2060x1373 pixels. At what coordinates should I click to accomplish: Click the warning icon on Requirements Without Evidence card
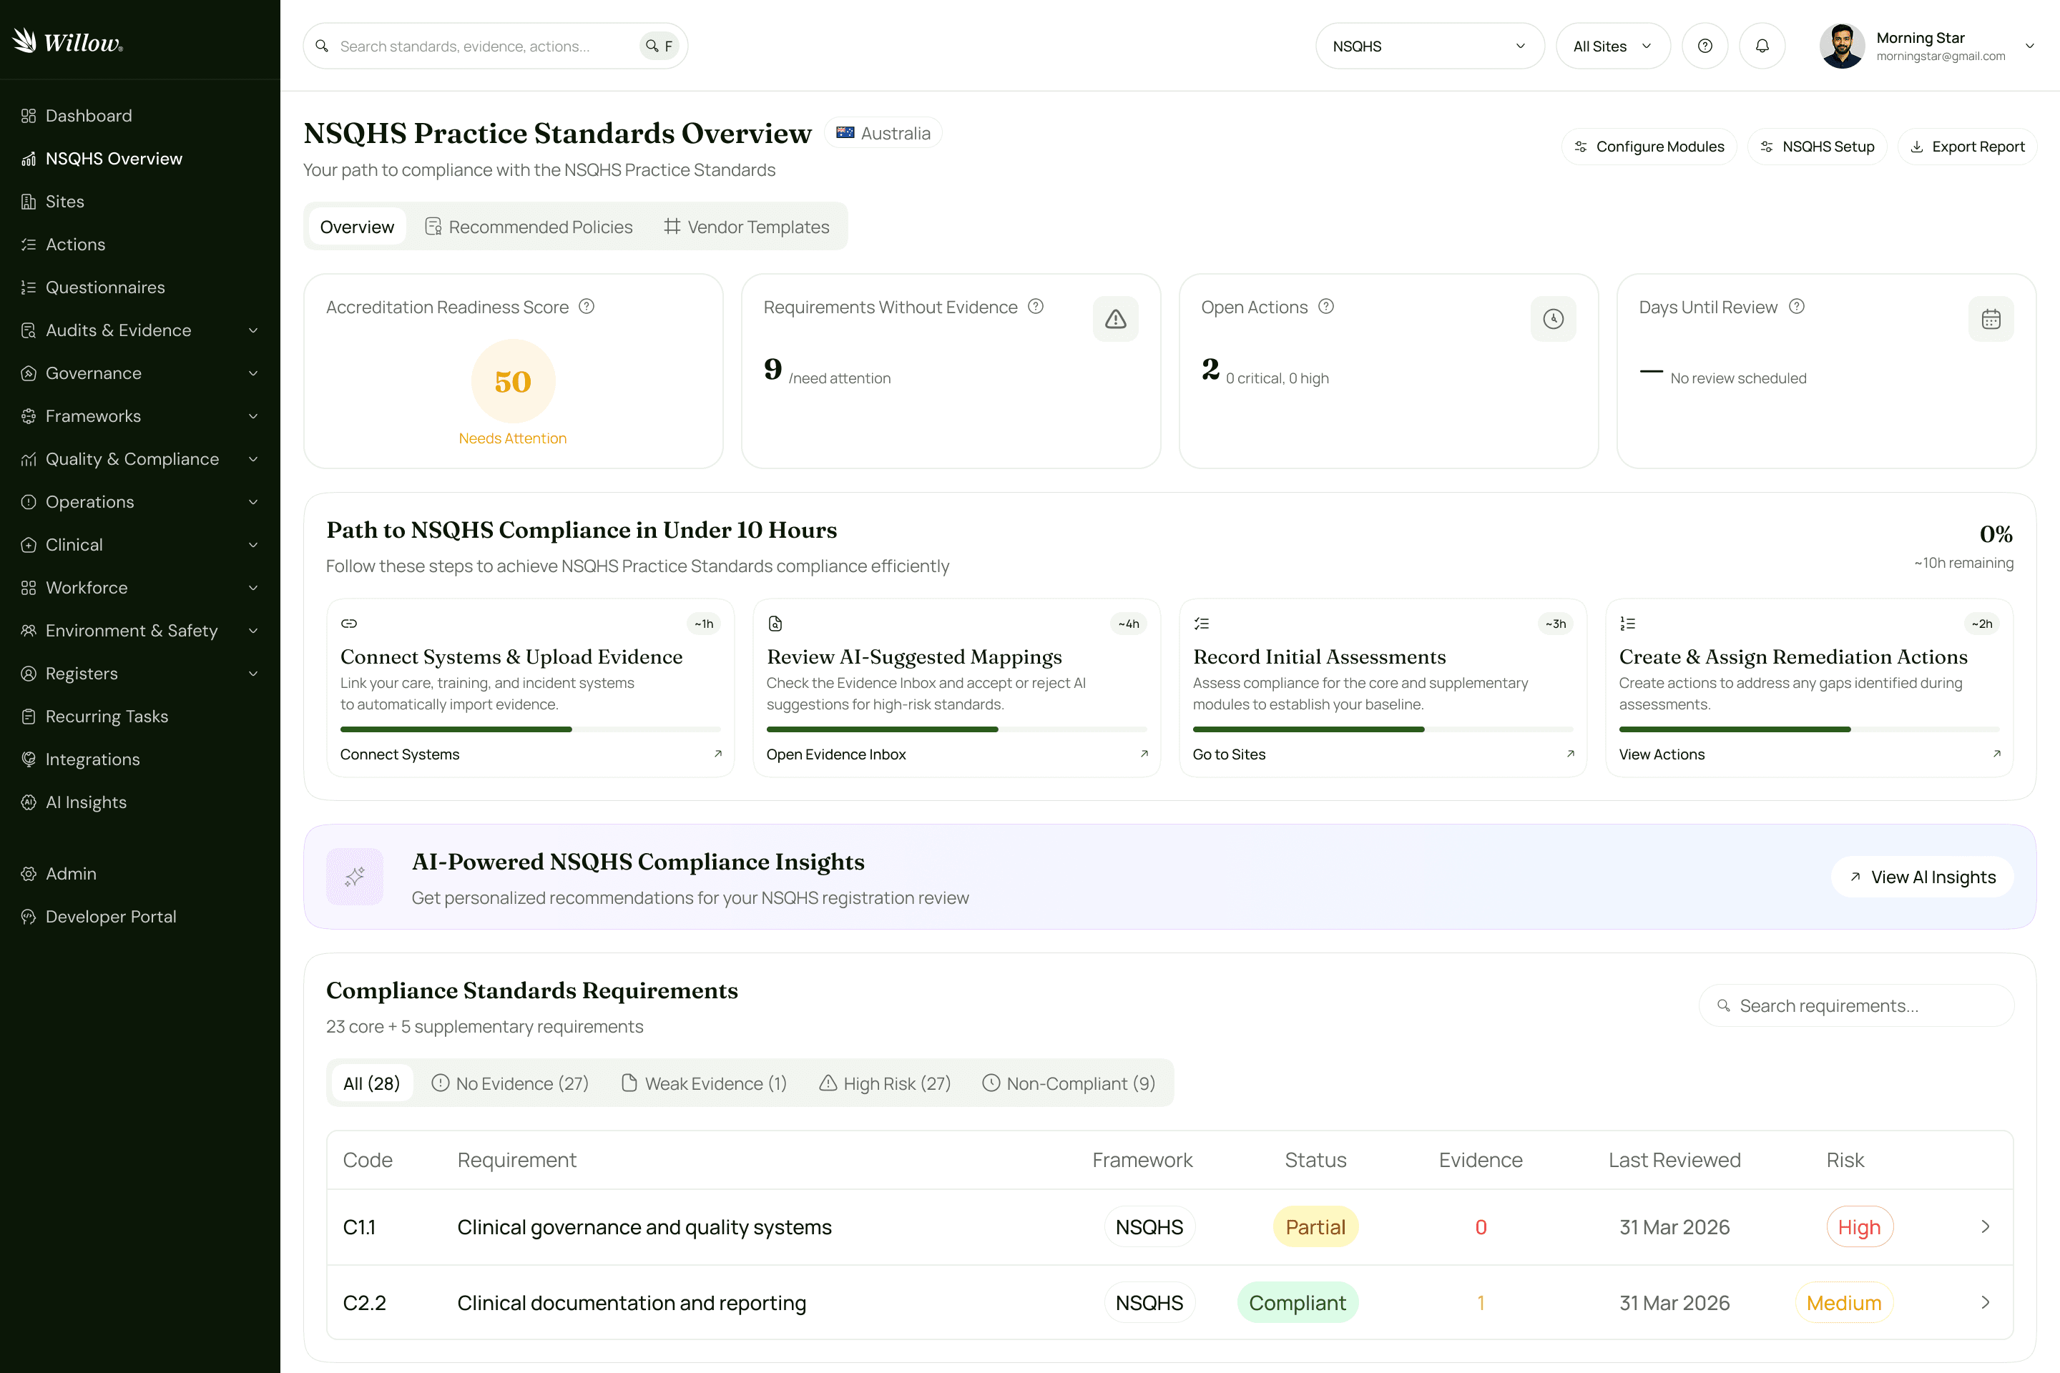click(1115, 320)
